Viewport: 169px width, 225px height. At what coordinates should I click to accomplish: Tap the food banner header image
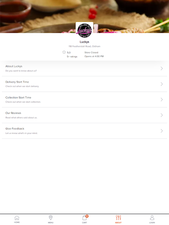(84, 16)
